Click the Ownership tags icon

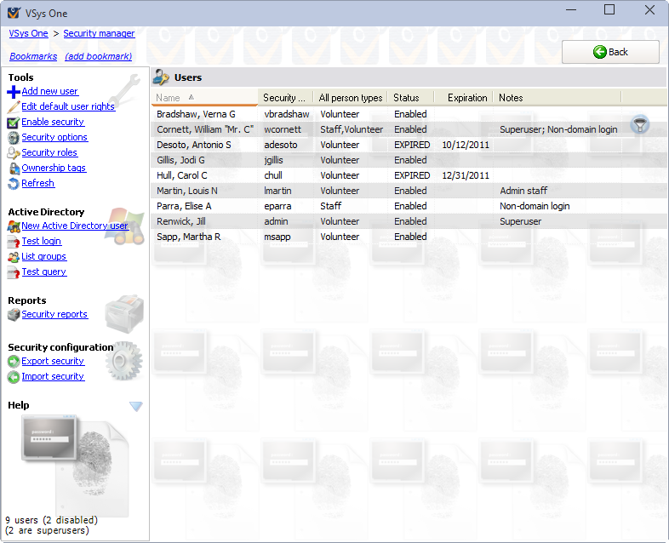pos(14,169)
